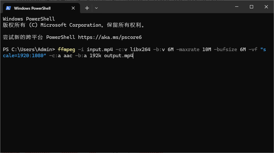Click the libx264 codec argument
This screenshot has height=153, width=274.
click(140, 50)
